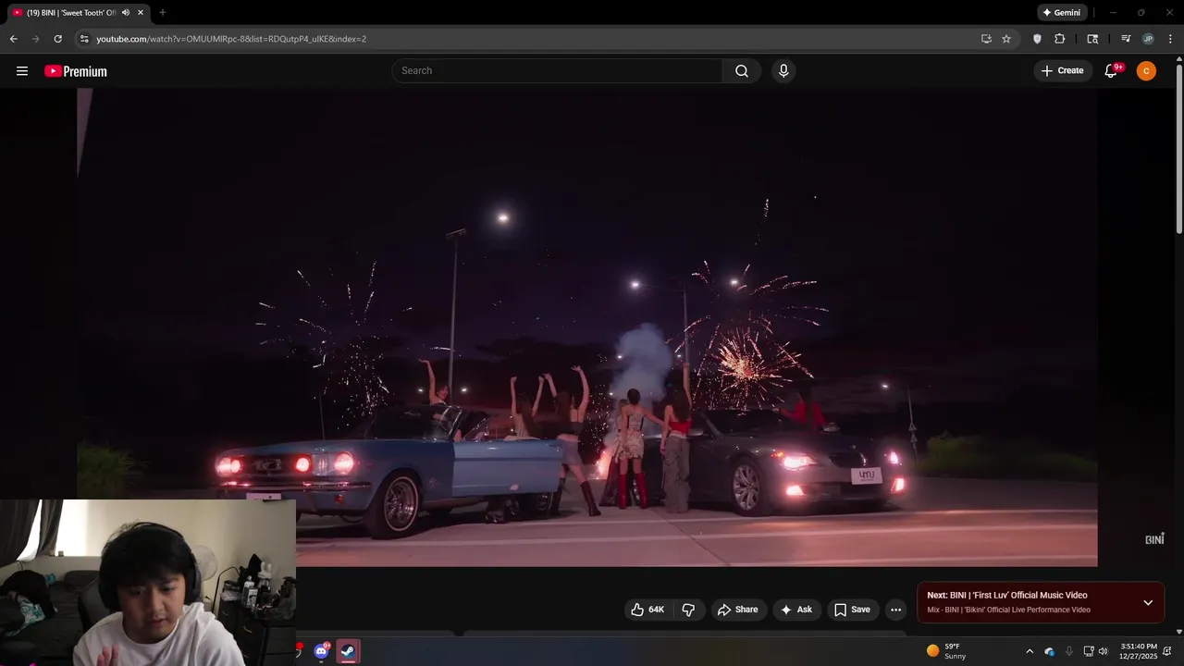Open the Extensions puzzle menu
This screenshot has width=1184, height=666.
tap(1060, 39)
